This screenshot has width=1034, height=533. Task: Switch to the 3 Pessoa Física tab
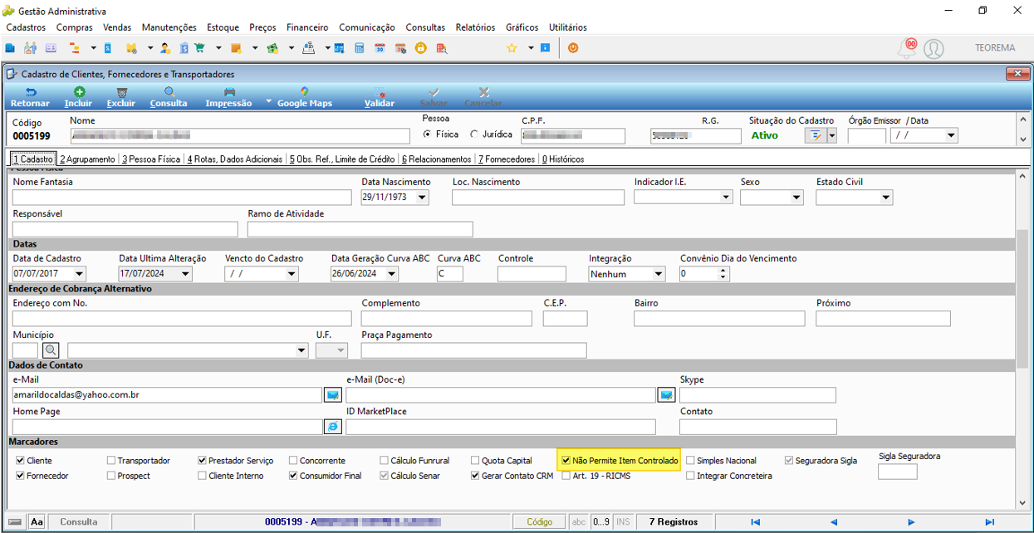point(151,159)
